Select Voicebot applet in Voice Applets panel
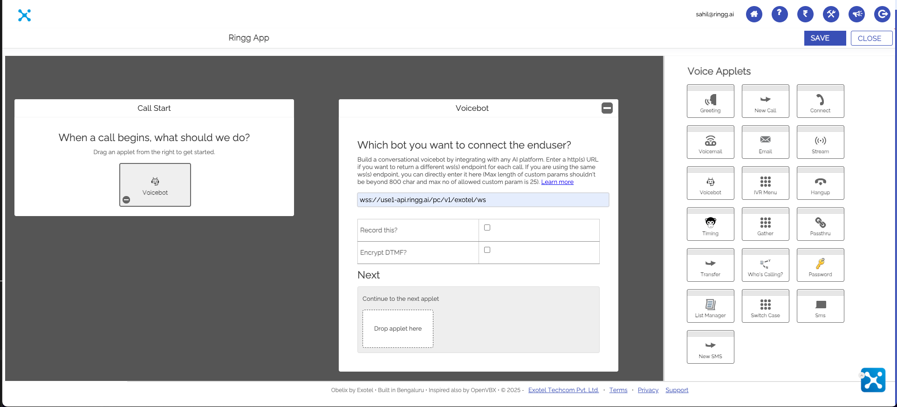 tap(710, 183)
